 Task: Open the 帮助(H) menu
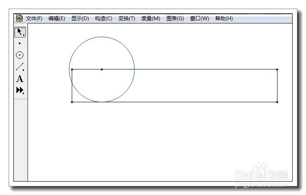click(224, 19)
